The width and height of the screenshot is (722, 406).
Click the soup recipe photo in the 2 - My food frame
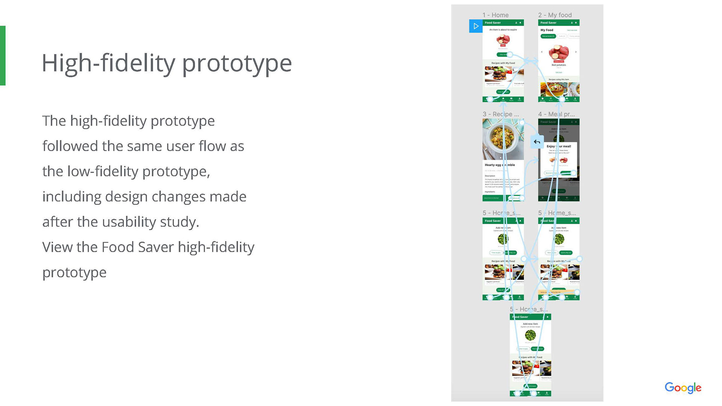tap(554, 89)
